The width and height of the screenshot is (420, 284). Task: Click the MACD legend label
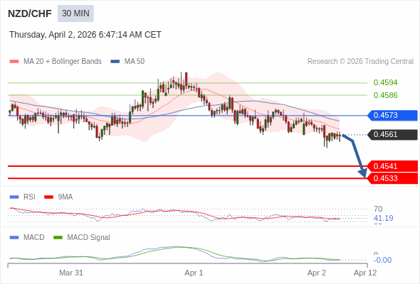(x=33, y=238)
